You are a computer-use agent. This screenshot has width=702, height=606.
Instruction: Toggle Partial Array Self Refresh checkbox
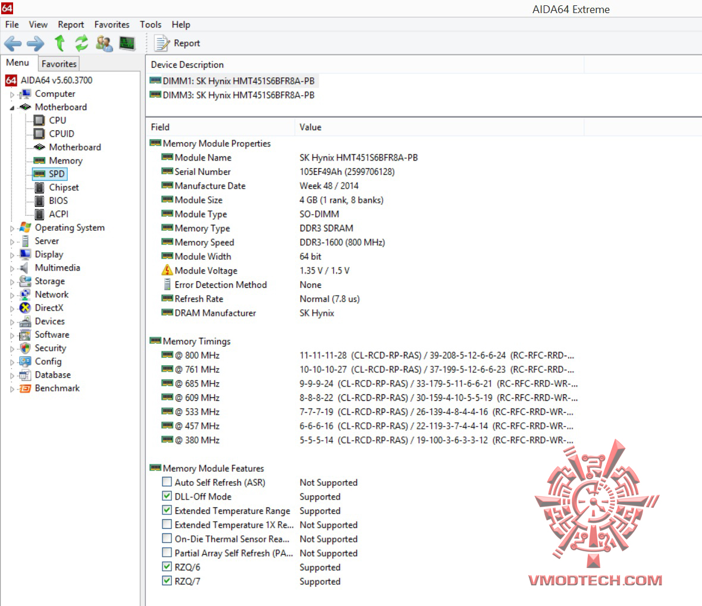click(167, 552)
